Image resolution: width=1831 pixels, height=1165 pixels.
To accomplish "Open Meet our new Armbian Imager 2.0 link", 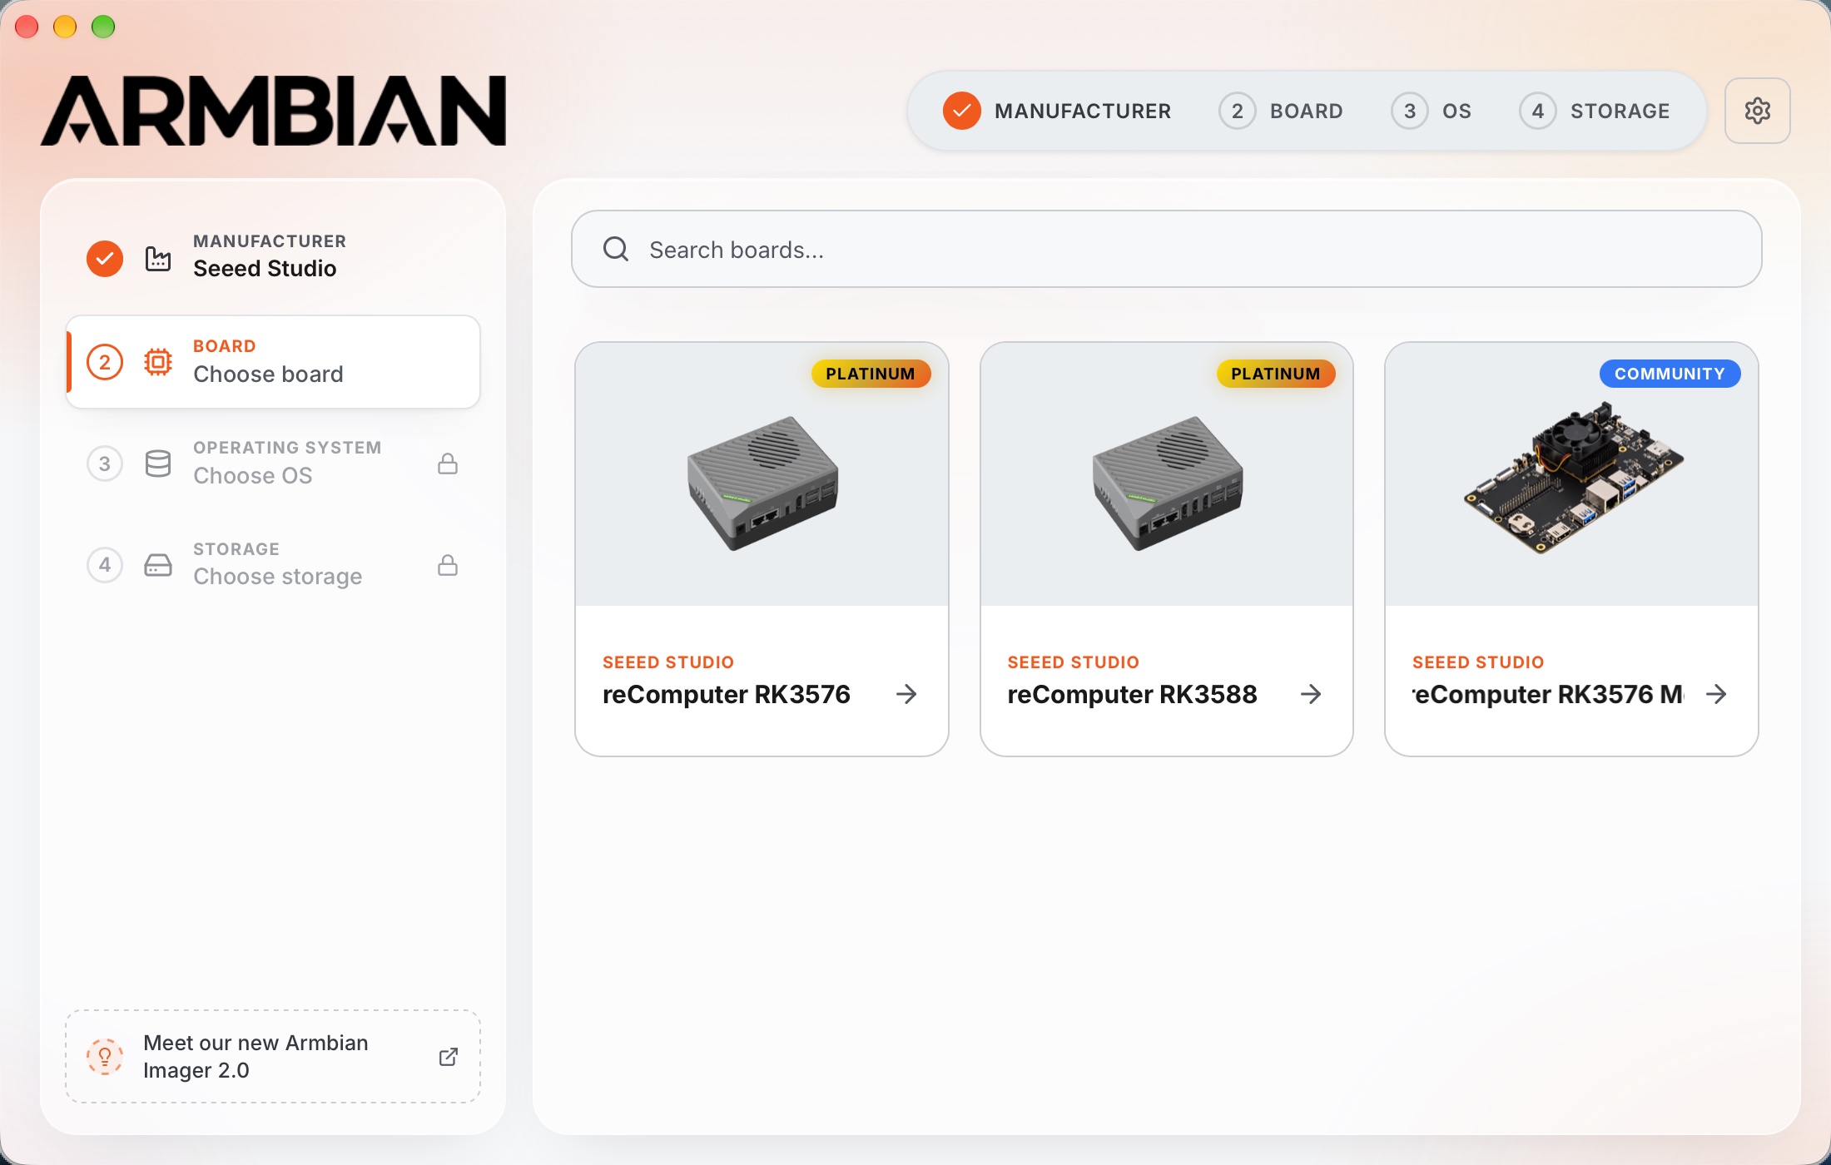I will coord(273,1057).
